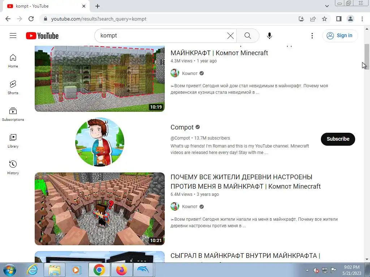Open History from the sidebar
Image resolution: width=370 pixels, height=277 pixels.
pyautogui.click(x=13, y=167)
